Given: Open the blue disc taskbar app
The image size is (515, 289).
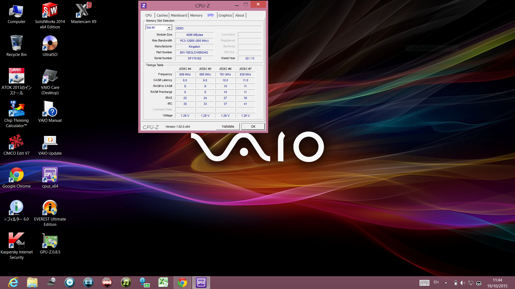Looking at the screenshot, I should [69, 283].
